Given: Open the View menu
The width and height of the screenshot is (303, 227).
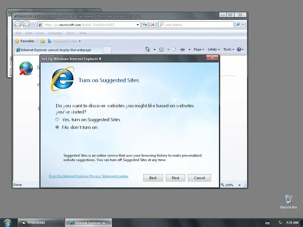Looking at the screenshot, I should (x=40, y=33).
